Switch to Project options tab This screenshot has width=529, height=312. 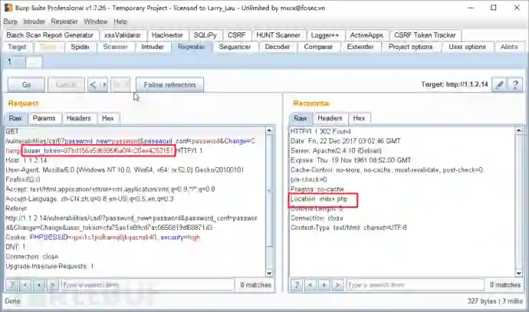click(x=411, y=47)
